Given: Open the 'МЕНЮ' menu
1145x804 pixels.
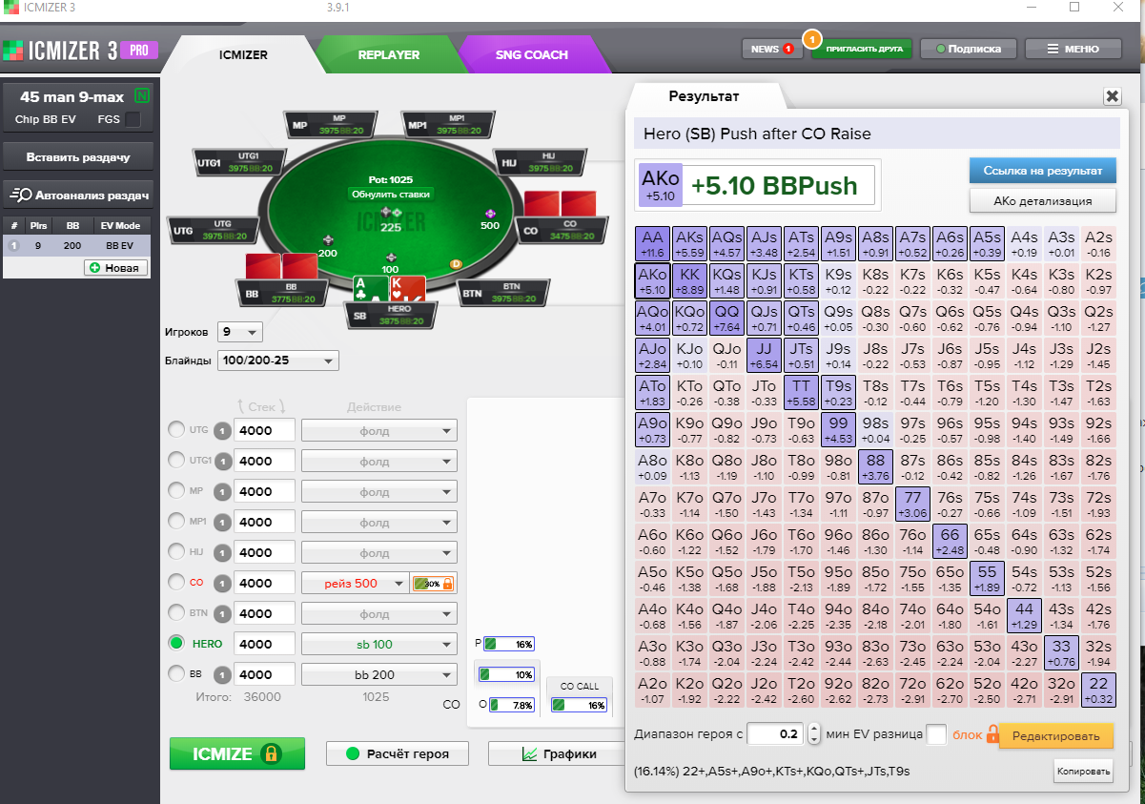Looking at the screenshot, I should 1073,49.
